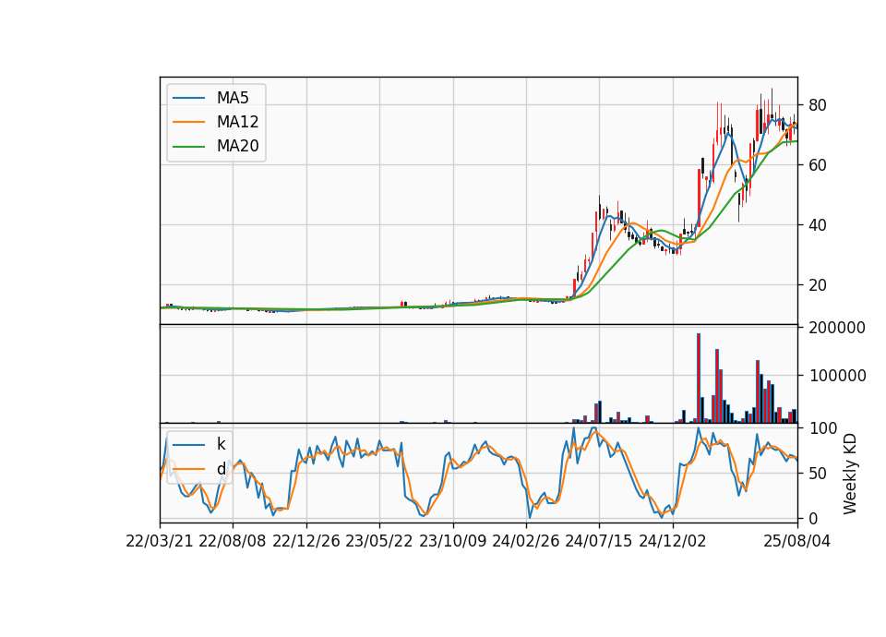Click the MA20 legend label
The height and width of the screenshot is (637, 886).
[x=237, y=147]
